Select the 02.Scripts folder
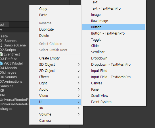 (8, 50)
